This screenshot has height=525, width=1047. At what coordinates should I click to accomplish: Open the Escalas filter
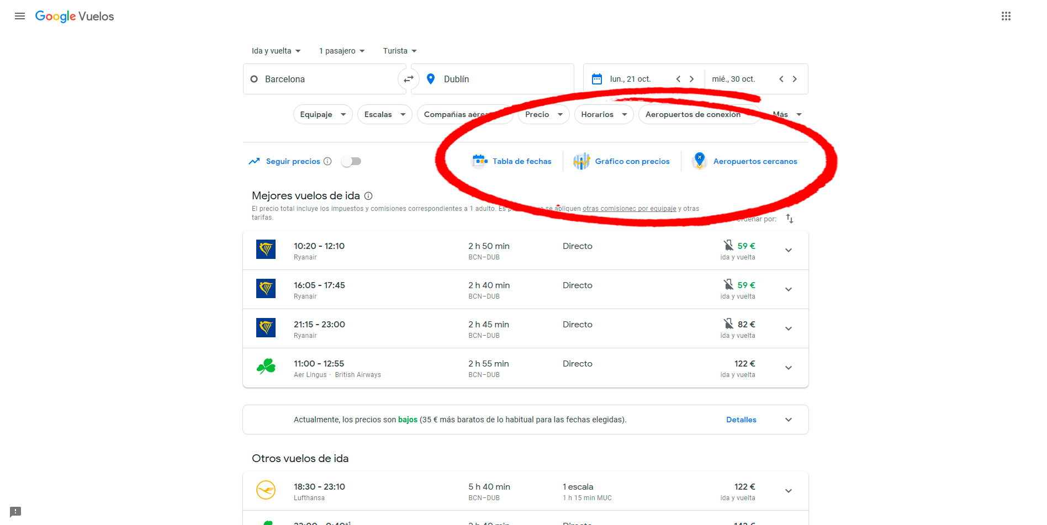[385, 114]
